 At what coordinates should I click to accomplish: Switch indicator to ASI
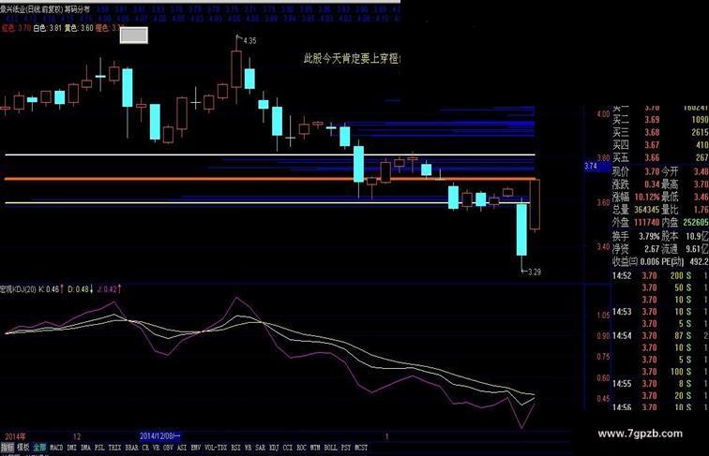[x=182, y=448]
